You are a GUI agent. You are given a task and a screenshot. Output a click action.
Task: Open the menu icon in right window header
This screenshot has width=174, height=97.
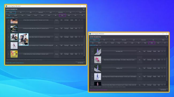166,37
